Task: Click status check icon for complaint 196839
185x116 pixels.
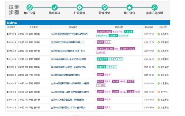Action: [159, 51]
